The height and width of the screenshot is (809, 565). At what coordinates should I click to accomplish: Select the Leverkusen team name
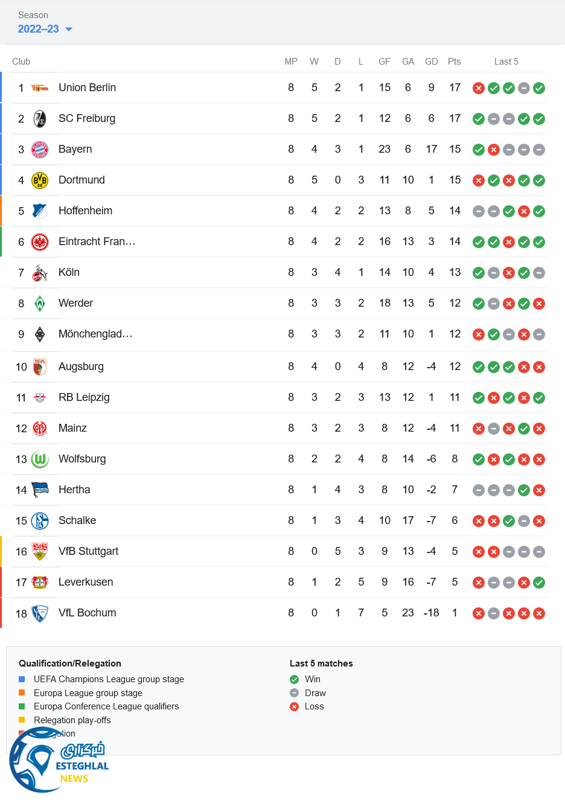point(86,582)
